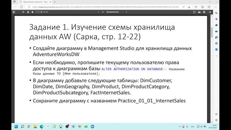Zoom in on the PDF document

[x=103, y=12]
